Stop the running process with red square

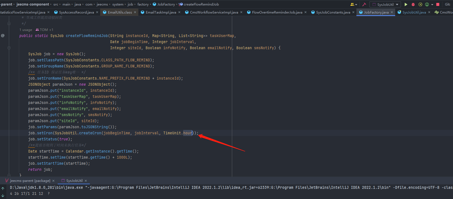(x=438, y=4)
